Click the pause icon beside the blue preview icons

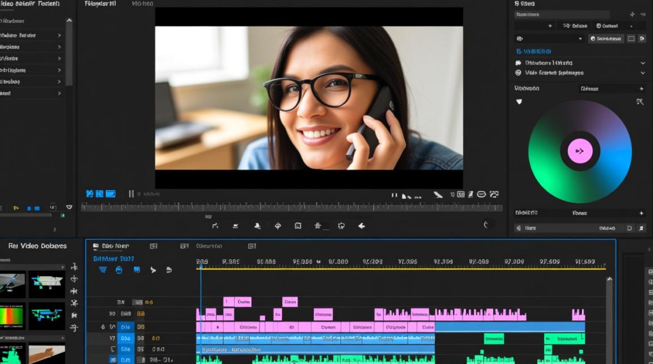(x=131, y=194)
